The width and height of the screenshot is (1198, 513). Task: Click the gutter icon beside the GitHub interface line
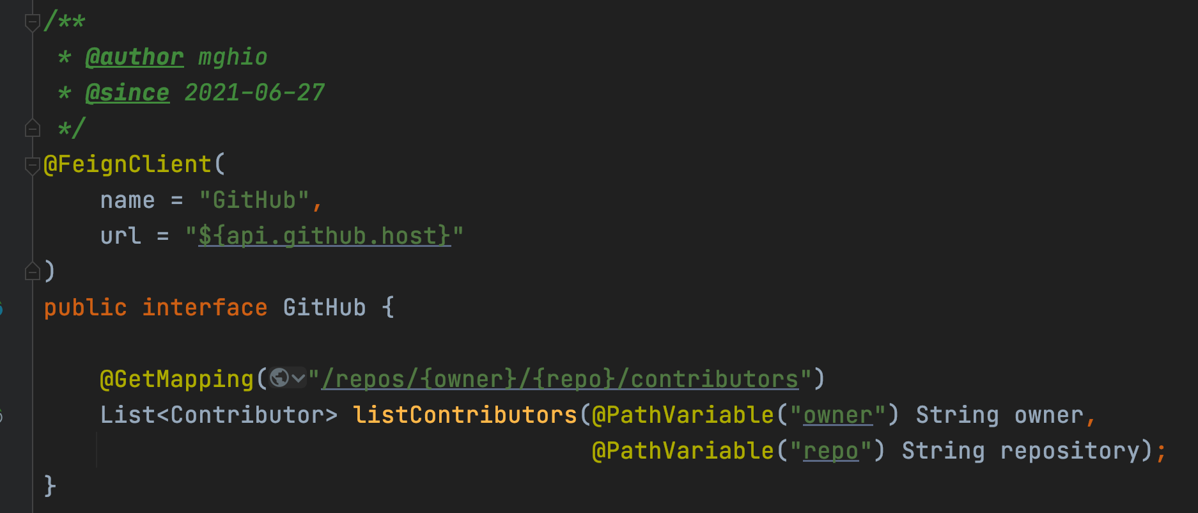[1, 308]
